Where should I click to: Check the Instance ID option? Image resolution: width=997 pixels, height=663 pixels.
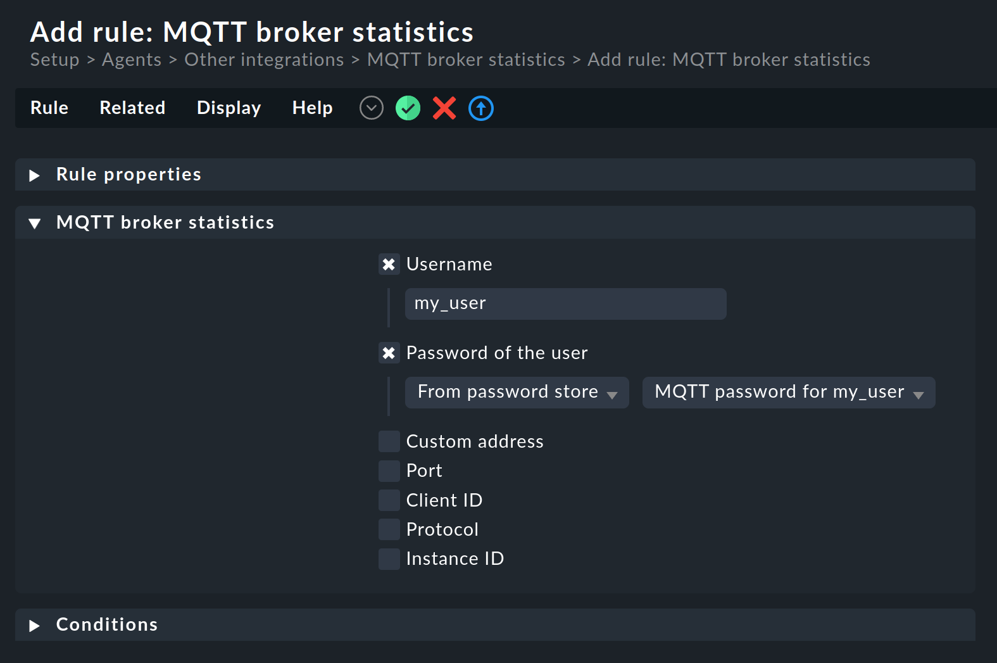[x=389, y=559]
